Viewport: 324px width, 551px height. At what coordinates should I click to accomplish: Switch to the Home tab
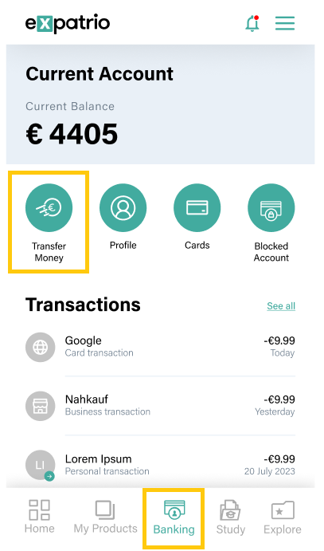coord(40,517)
